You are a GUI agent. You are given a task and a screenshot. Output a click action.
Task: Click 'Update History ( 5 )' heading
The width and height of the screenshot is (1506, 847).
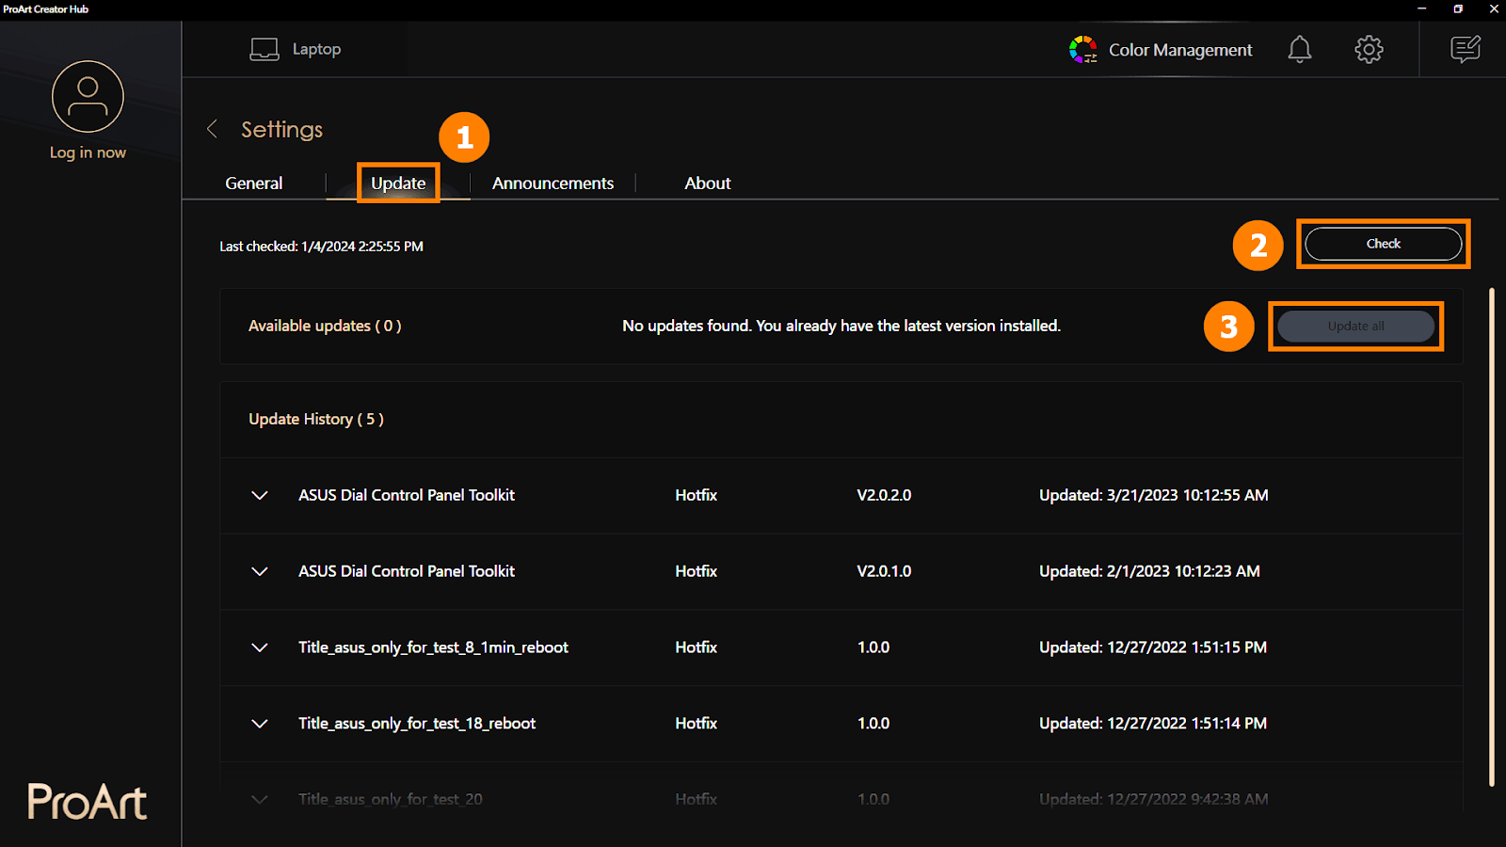coord(316,419)
